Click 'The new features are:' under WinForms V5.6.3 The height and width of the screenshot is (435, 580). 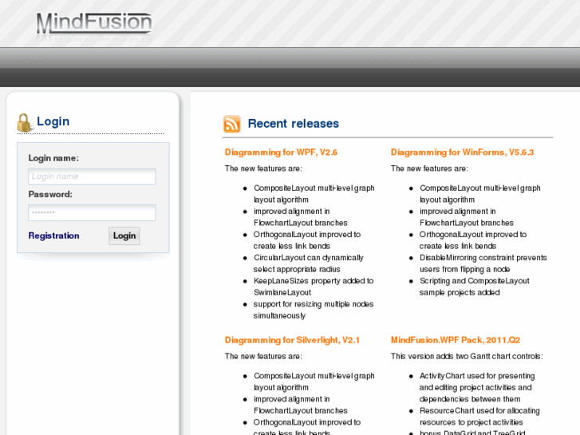[x=429, y=169]
